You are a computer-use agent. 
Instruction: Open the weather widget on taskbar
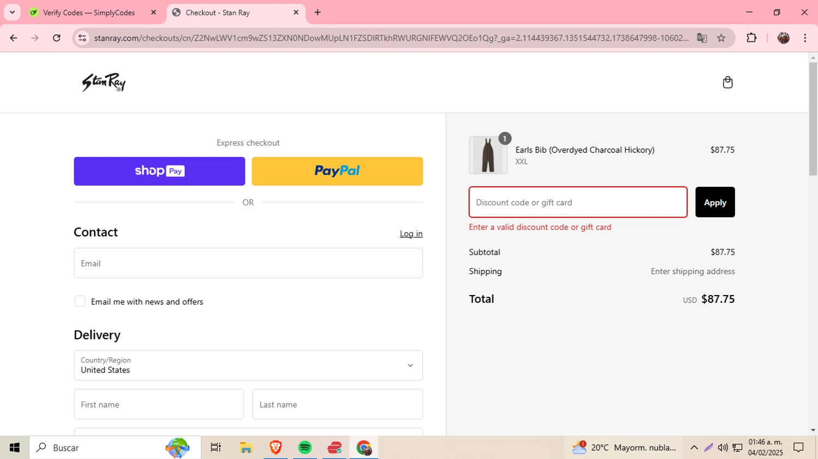[x=624, y=448]
